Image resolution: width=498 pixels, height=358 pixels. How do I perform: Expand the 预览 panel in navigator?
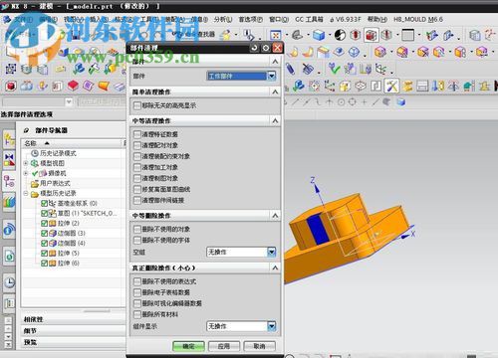coord(74,342)
